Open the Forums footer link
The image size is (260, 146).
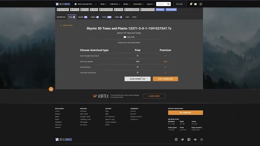tap(133, 111)
